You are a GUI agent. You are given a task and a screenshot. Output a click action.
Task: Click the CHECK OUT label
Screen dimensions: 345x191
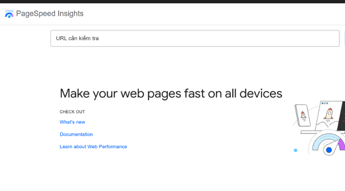click(72, 112)
